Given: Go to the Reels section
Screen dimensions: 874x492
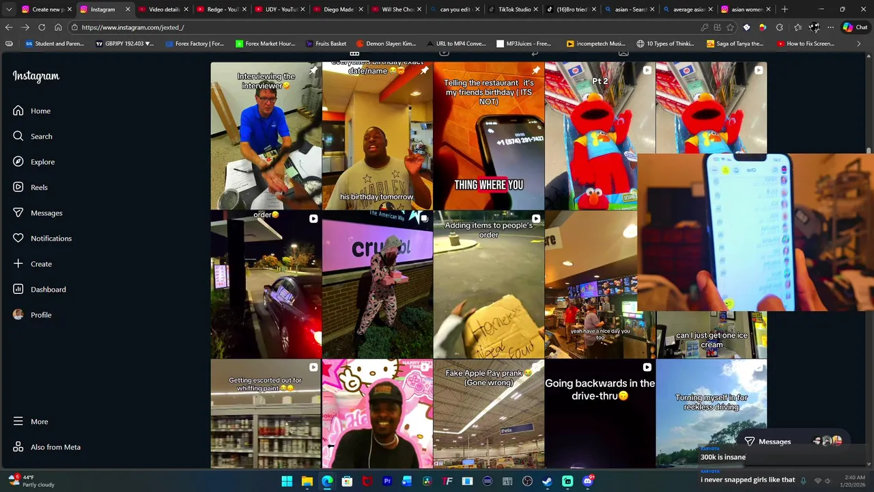Looking at the screenshot, I should [30, 187].
